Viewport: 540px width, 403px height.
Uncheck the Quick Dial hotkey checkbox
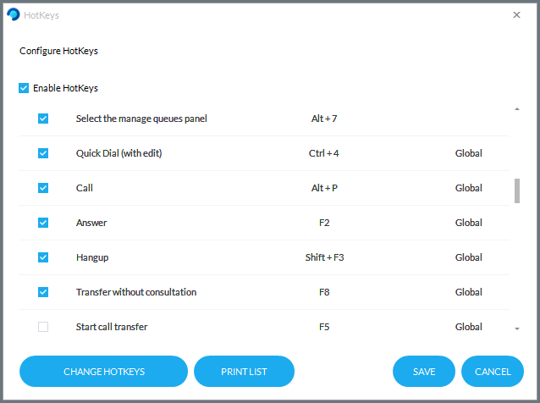[x=43, y=153]
